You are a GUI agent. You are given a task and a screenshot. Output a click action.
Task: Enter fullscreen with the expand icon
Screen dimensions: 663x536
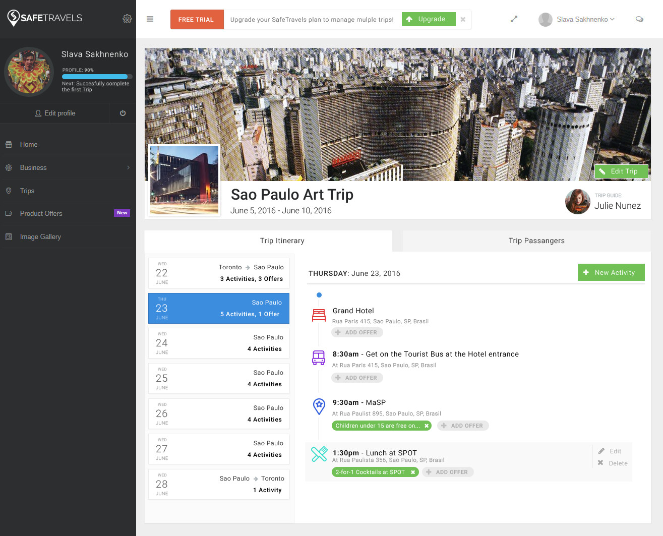[514, 19]
